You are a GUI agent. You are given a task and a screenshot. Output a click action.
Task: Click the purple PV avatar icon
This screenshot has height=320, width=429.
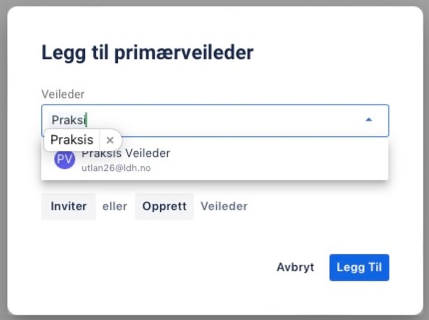coord(64,159)
